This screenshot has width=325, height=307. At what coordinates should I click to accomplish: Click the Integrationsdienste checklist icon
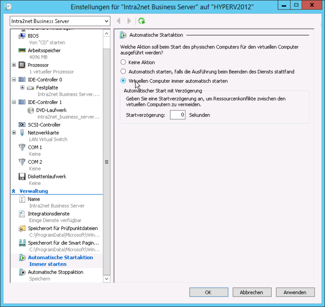pos(22,213)
